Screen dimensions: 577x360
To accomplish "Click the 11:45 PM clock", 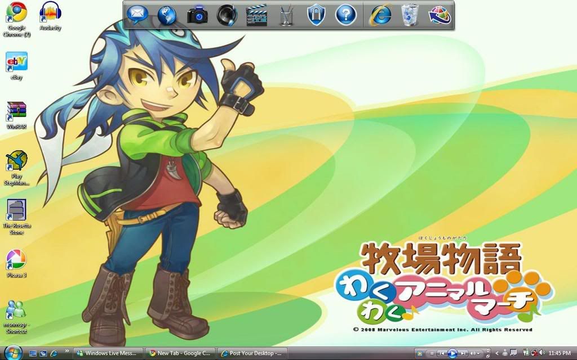I will (x=560, y=353).
